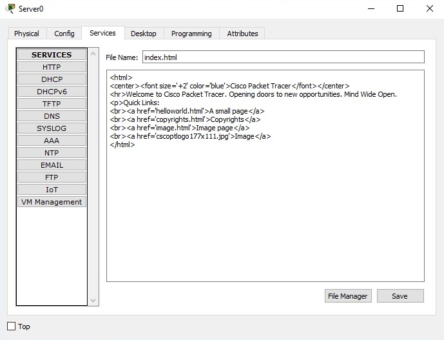The image size is (444, 340).
Task: Maximize the Server0 window
Action: pos(400,9)
